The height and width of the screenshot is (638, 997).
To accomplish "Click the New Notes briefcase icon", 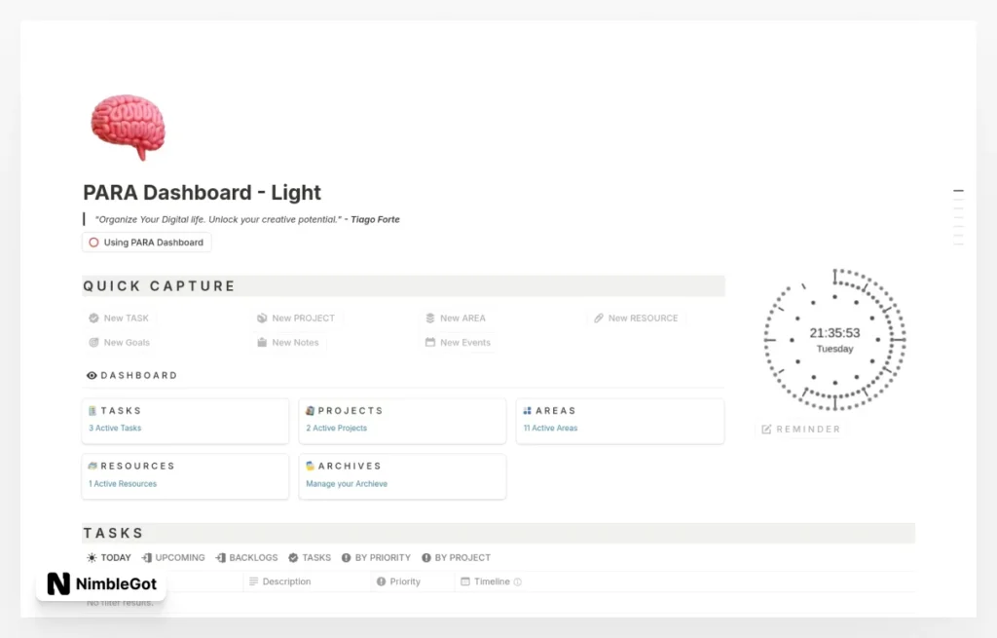I will pos(262,342).
